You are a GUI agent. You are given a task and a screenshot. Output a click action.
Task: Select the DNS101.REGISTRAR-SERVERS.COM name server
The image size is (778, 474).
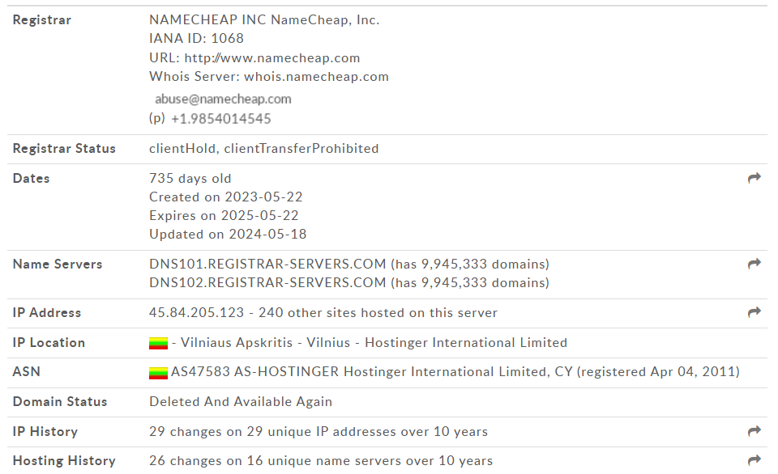point(267,264)
